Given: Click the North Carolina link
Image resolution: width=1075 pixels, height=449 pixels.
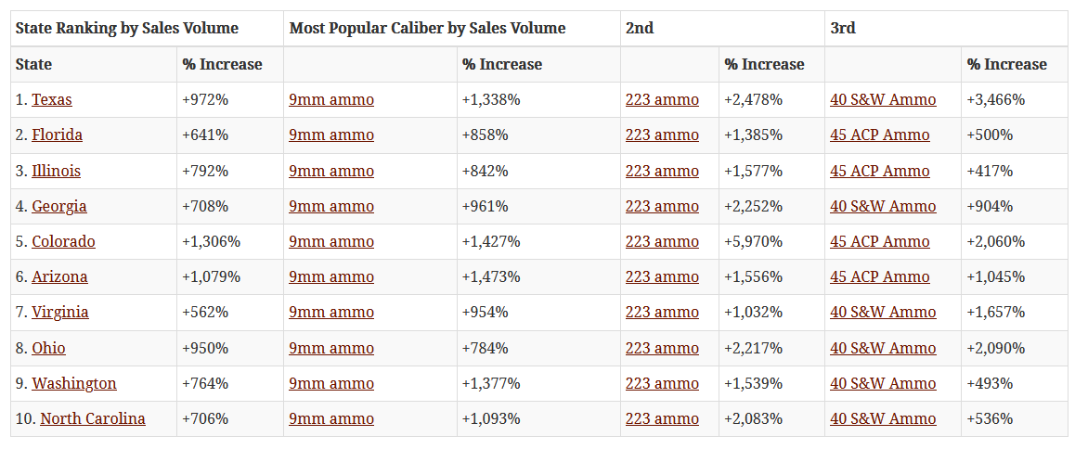Looking at the screenshot, I should pos(93,419).
